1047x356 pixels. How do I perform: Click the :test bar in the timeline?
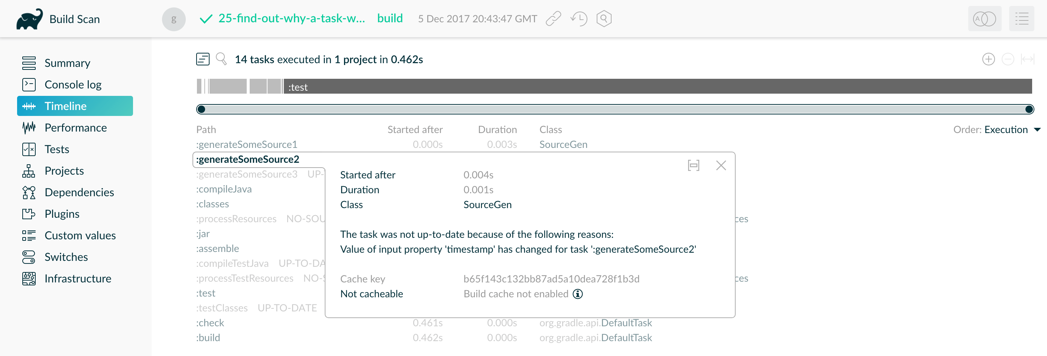point(650,87)
